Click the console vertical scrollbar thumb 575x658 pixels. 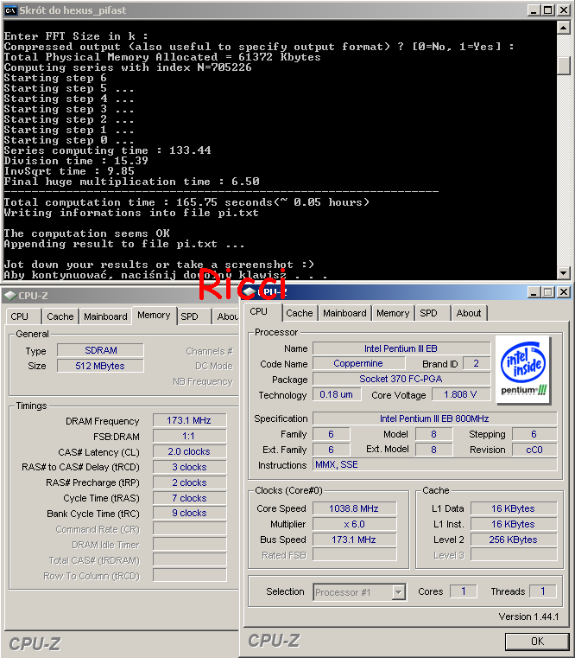(x=563, y=66)
